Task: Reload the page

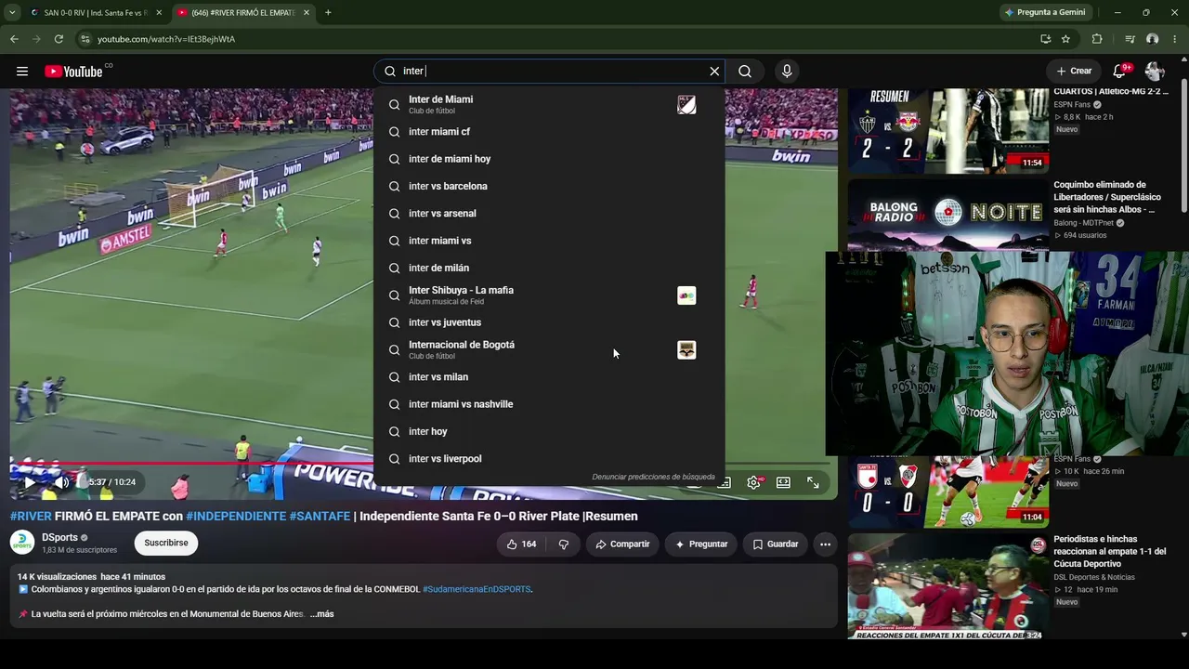Action: pyautogui.click(x=59, y=39)
